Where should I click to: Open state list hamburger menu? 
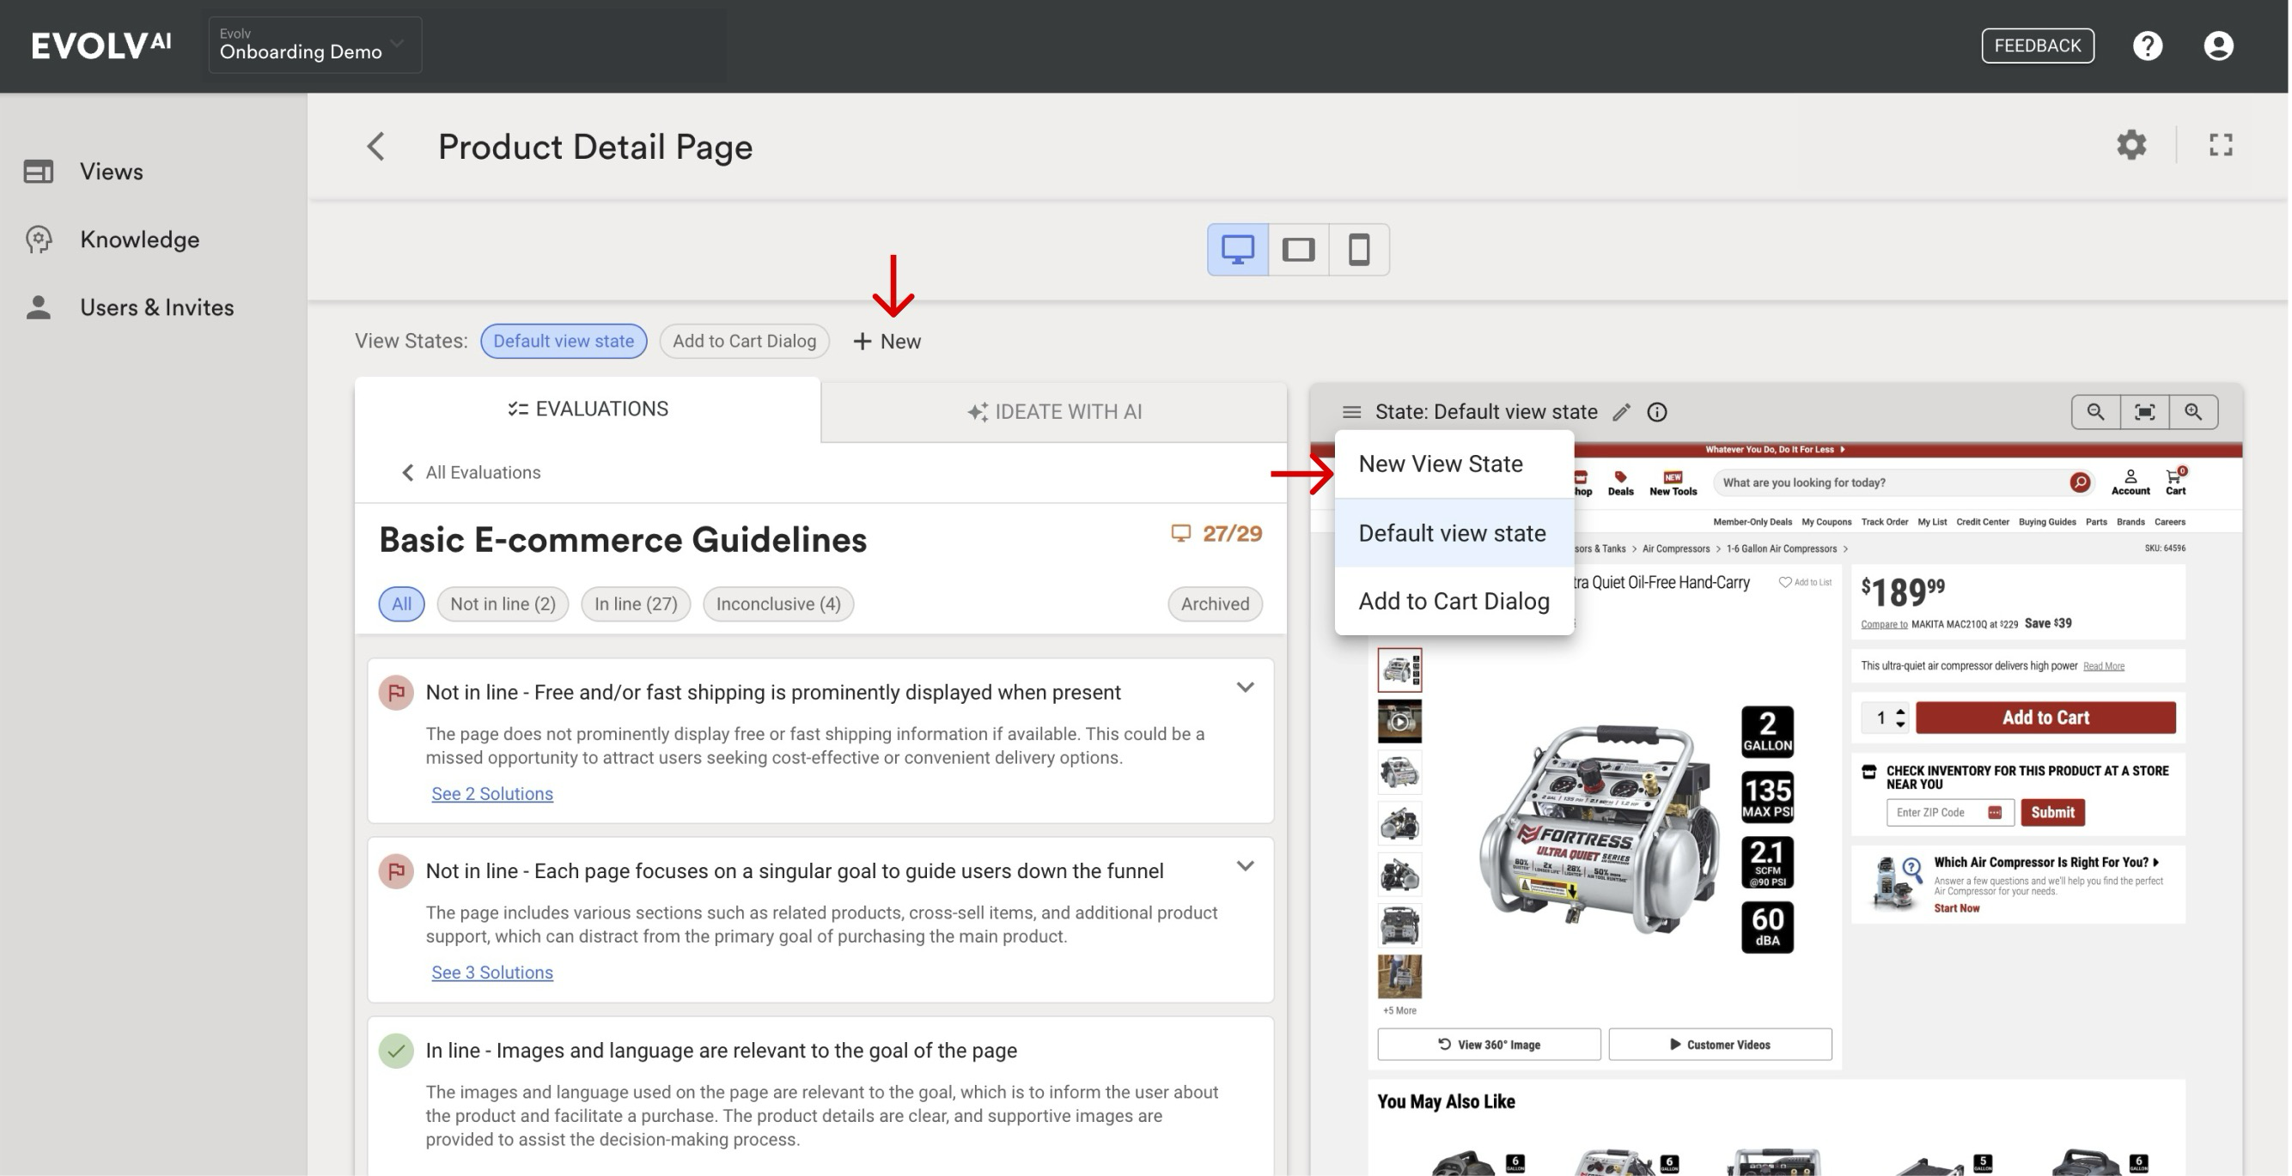click(1350, 411)
